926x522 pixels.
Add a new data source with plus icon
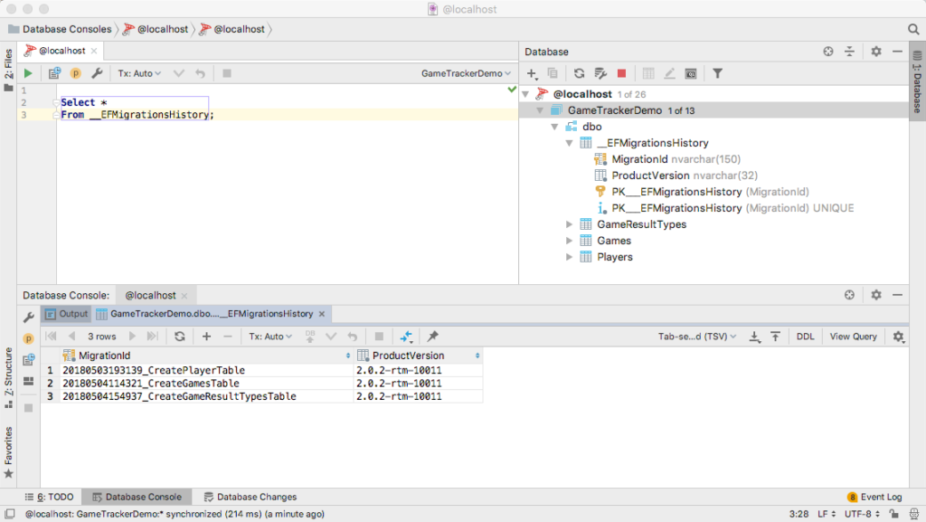531,73
